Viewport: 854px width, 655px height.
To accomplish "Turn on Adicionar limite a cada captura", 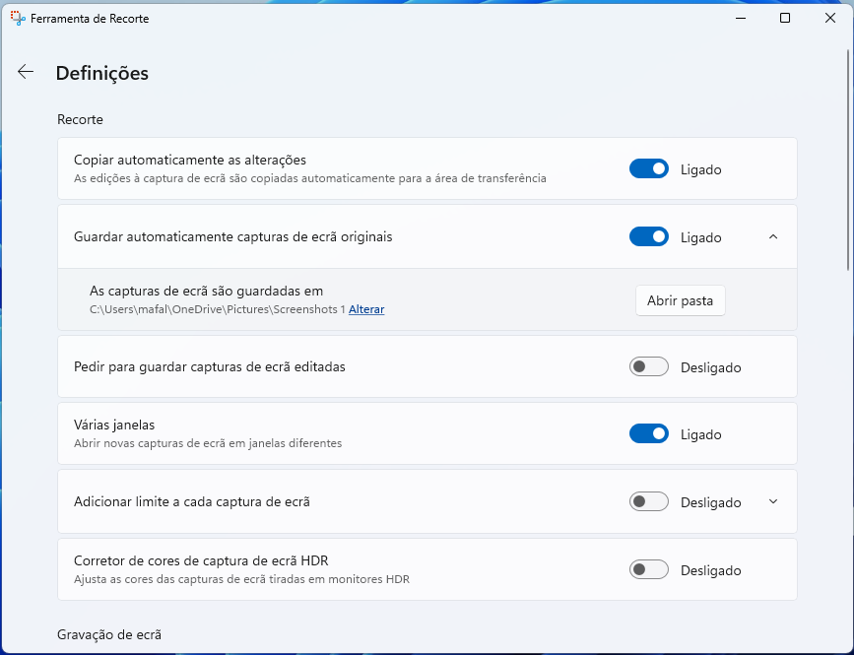I will [x=649, y=501].
